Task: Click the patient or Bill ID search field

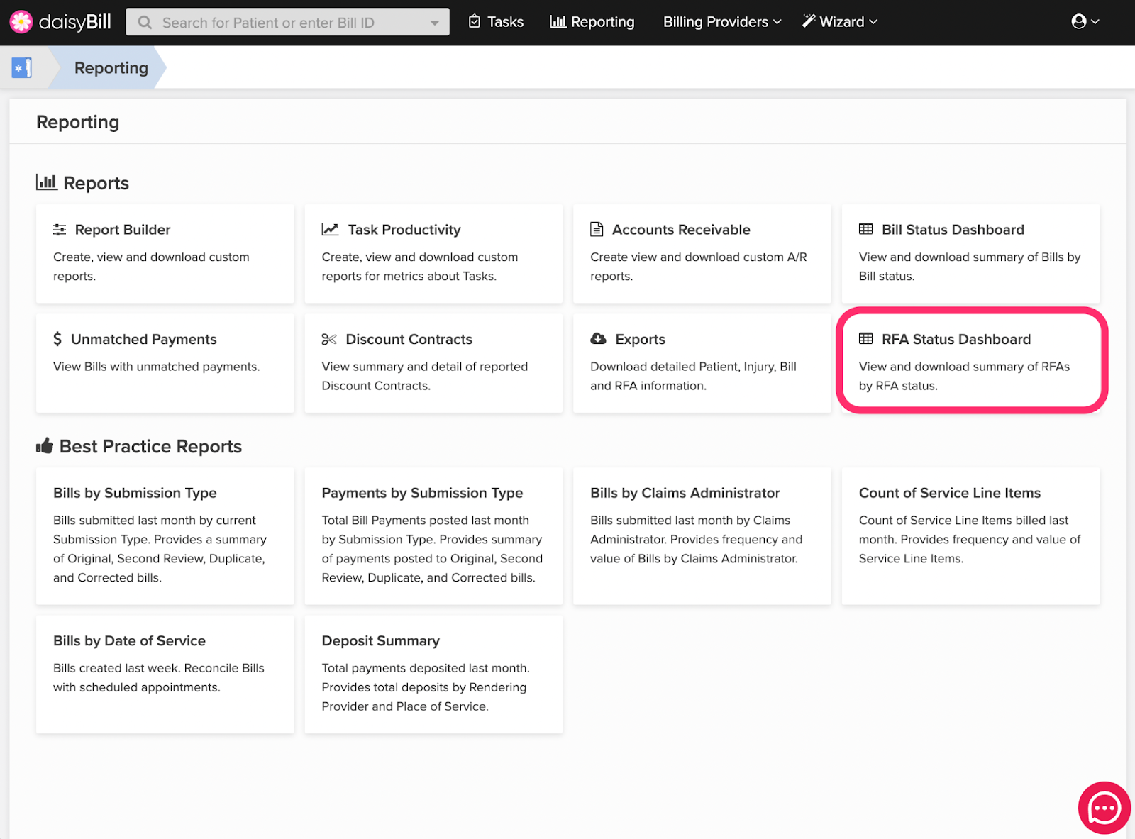Action: [284, 23]
